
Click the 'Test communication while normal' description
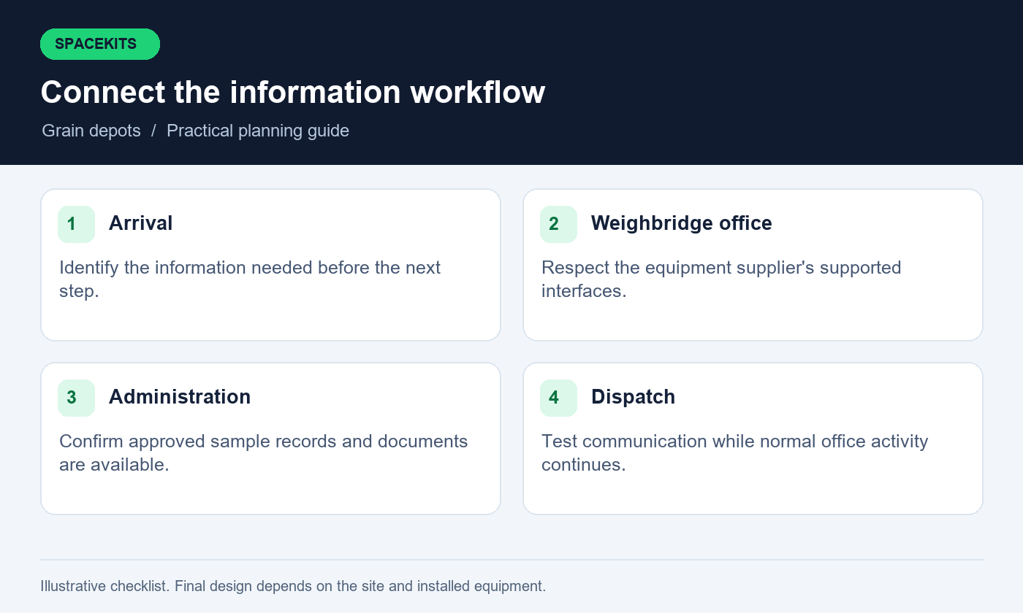(x=735, y=452)
